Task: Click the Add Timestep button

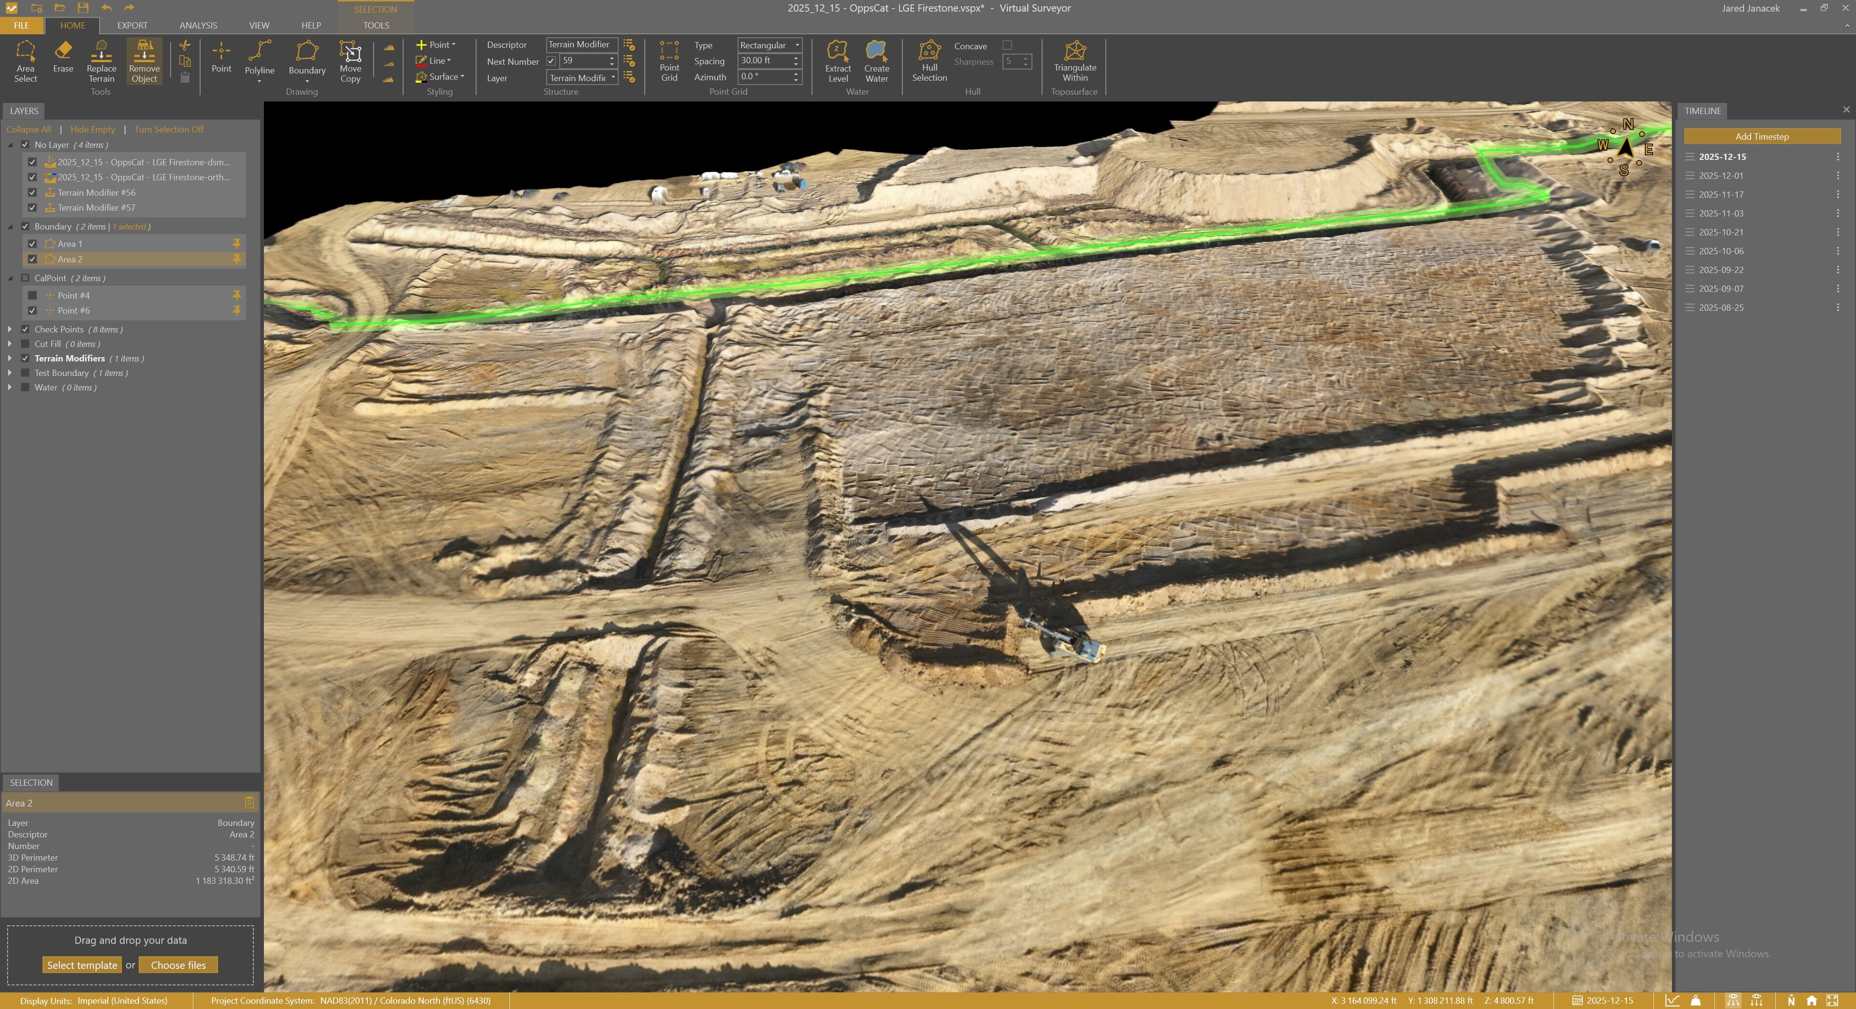Action: (1762, 136)
